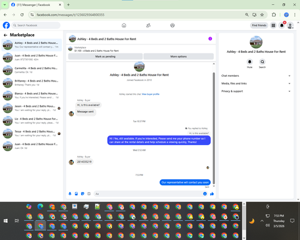The height and width of the screenshot is (240, 300).
Task: Click the Facebook logo icon
Action: point(6,25)
